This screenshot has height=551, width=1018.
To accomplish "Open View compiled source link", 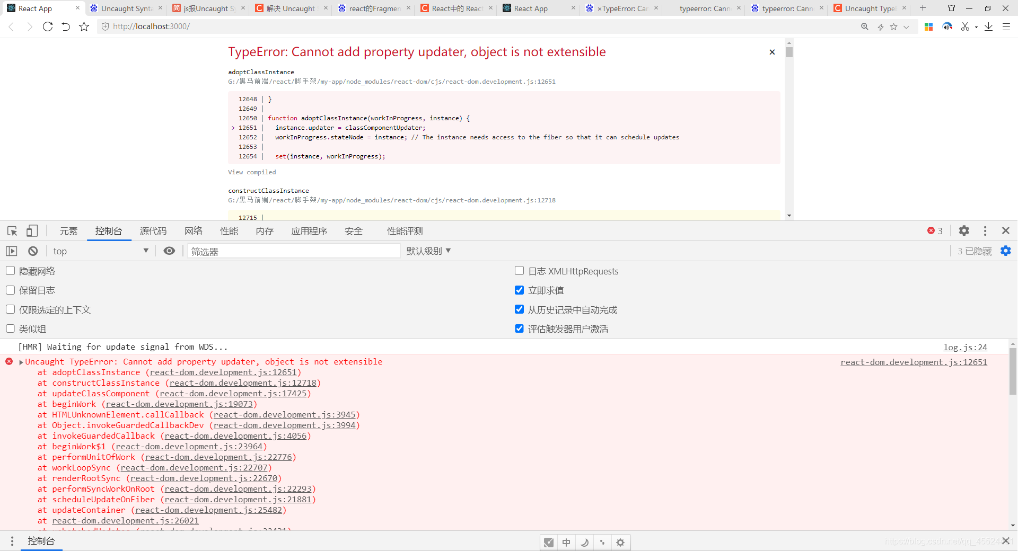I will tap(252, 172).
